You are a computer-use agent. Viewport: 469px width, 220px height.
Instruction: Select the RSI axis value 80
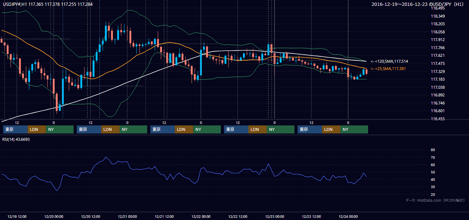(x=433, y=150)
